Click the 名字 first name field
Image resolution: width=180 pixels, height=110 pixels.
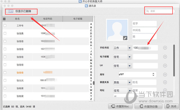click(x=144, y=24)
